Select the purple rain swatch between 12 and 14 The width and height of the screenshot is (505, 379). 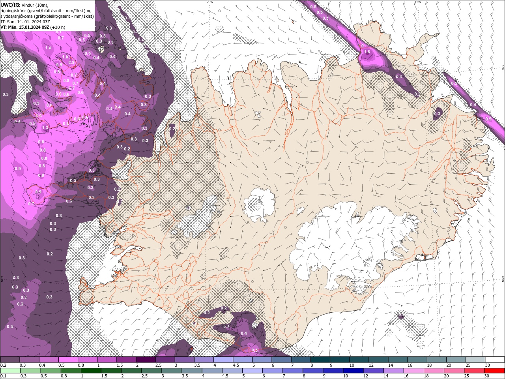[373, 371]
